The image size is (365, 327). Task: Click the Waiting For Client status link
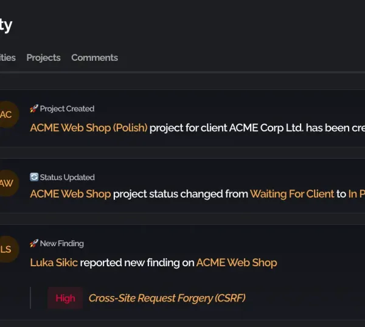[x=292, y=194]
